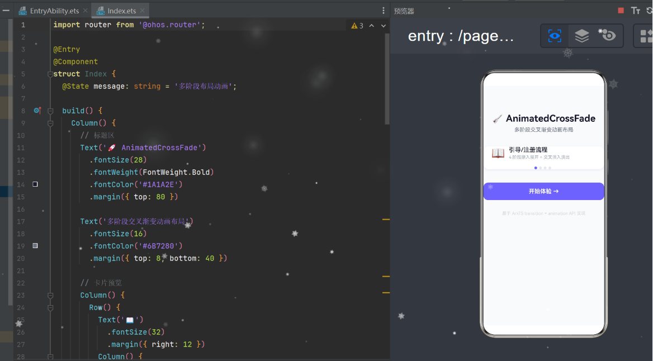Click '@ohos.router' import string
Viewport: 653px width, 361px height.
click(x=170, y=25)
